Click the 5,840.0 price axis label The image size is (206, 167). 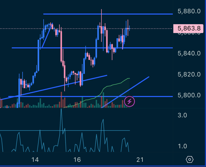[189, 53]
